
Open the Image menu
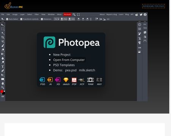[x=15, y=14]
